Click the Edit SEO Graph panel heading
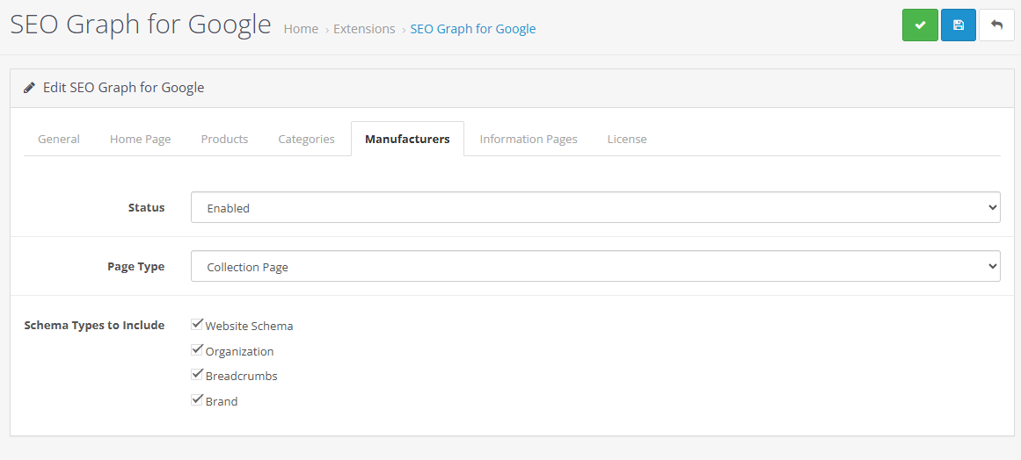 point(123,88)
